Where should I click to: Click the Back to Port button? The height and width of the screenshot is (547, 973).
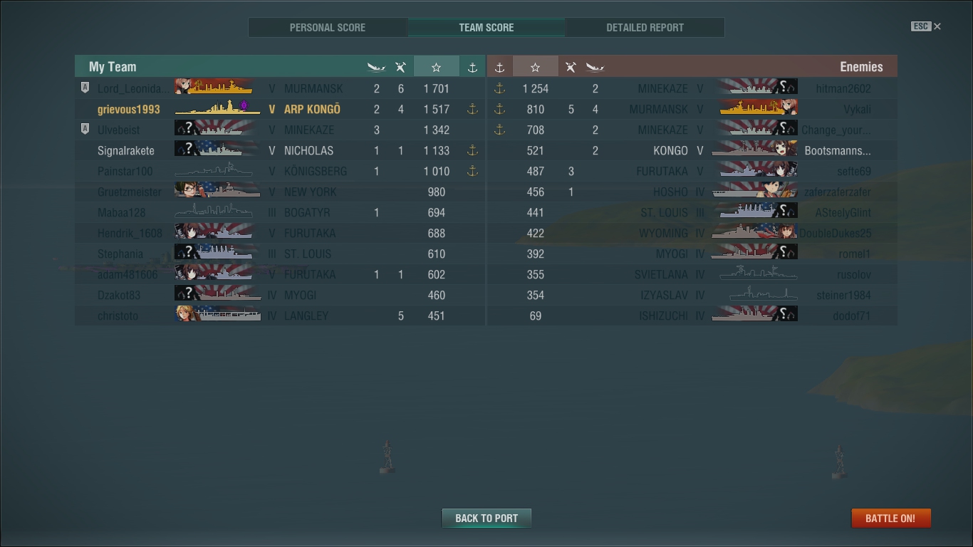pos(486,518)
